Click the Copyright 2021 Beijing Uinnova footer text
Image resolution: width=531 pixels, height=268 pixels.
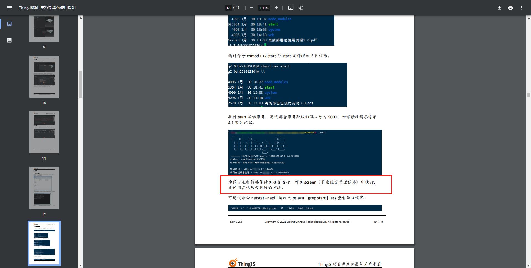(307, 222)
